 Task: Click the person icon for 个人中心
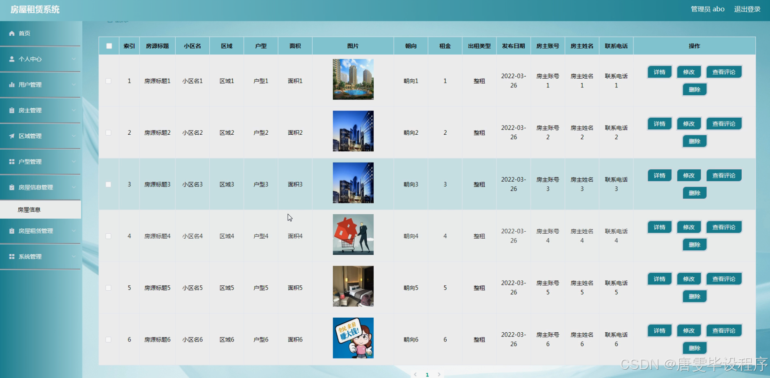(12, 59)
